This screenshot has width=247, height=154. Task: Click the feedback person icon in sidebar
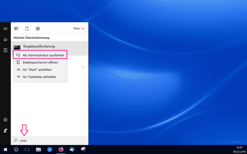[5, 131]
